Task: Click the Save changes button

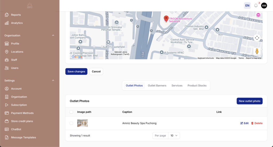Action: coord(76,71)
